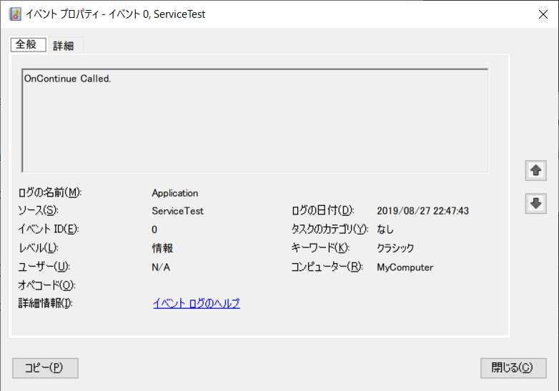This screenshot has width=559, height=391.
Task: Click the task category value なし
Action: pyautogui.click(x=385, y=229)
